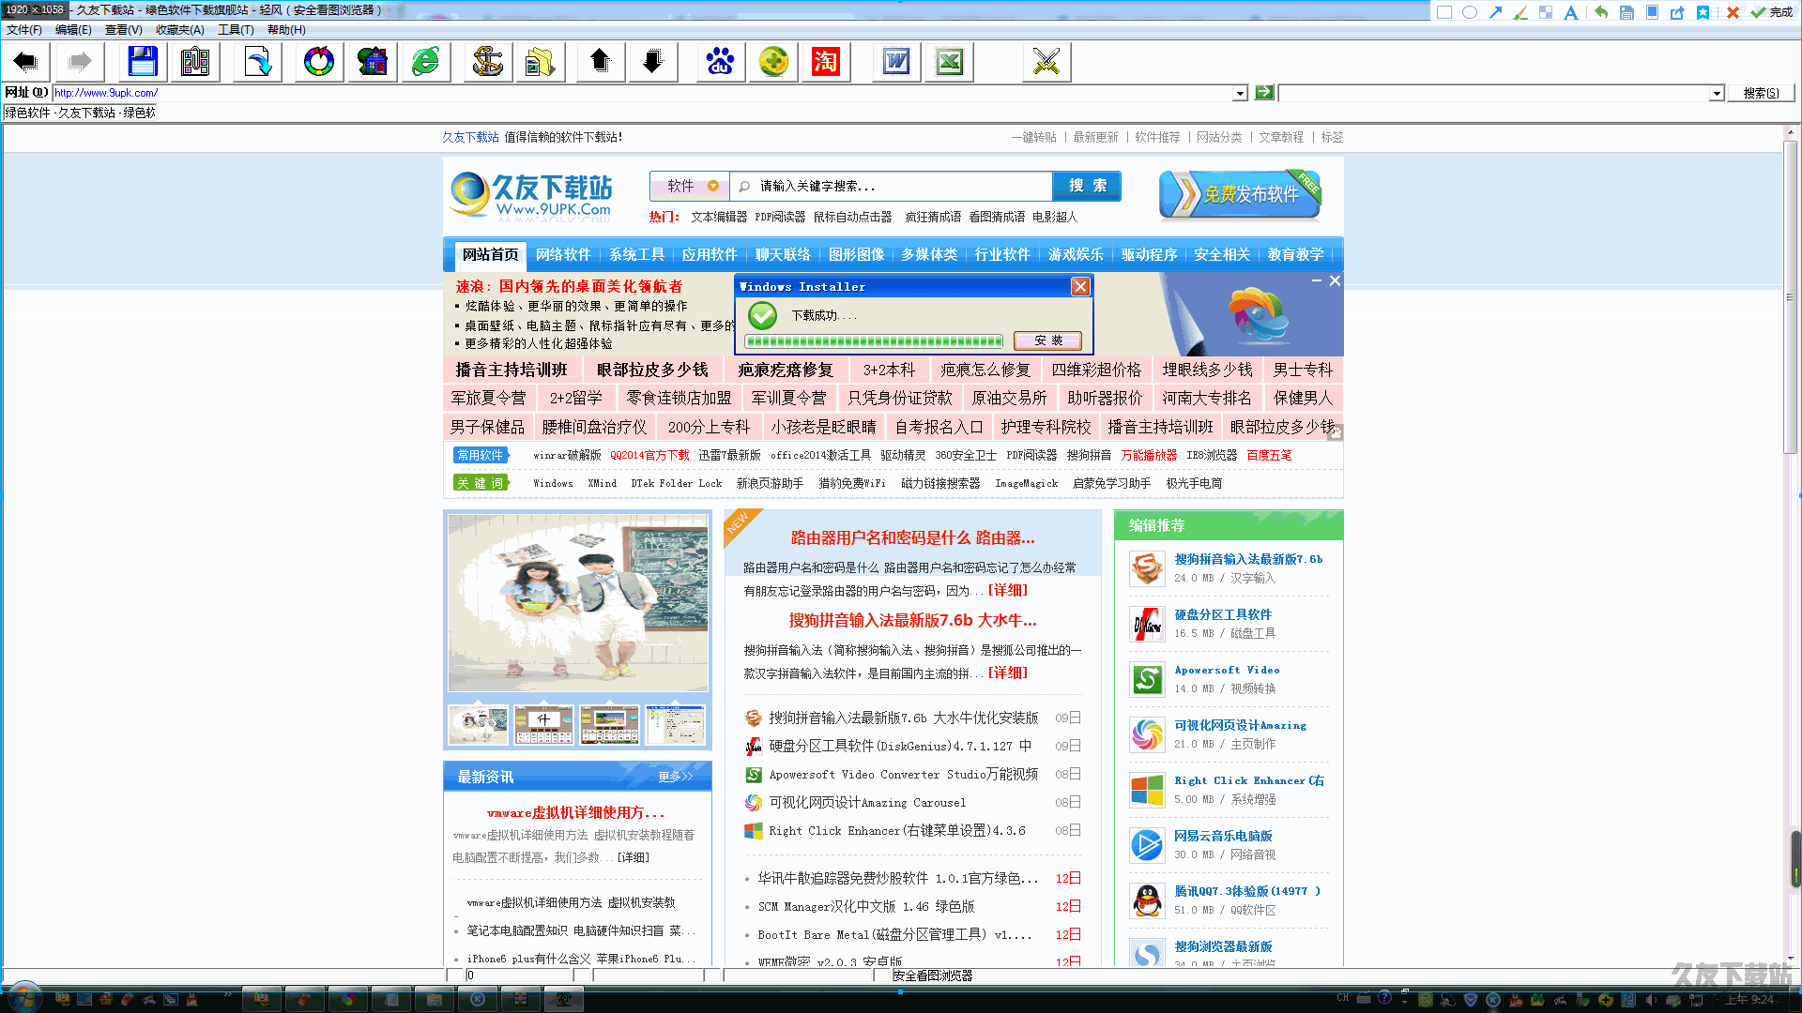Open the search box dropdown arrow
Image resolution: width=1802 pixels, height=1013 pixels.
coord(1717,93)
